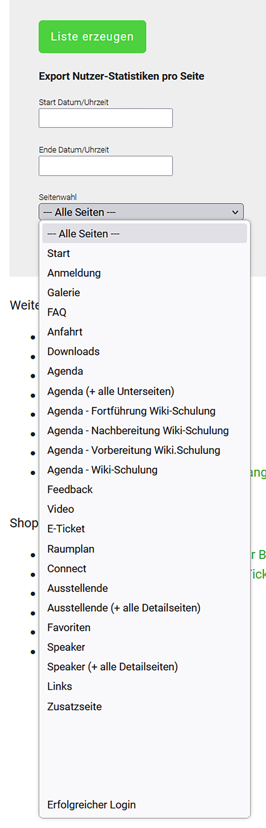Select 'Agenda - Fortführung Wiki-Schulung'

131,411
